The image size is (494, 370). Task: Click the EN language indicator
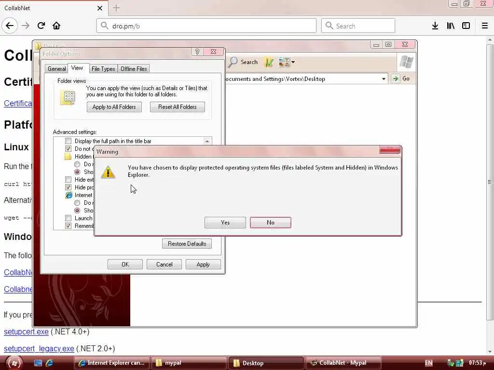pos(428,363)
